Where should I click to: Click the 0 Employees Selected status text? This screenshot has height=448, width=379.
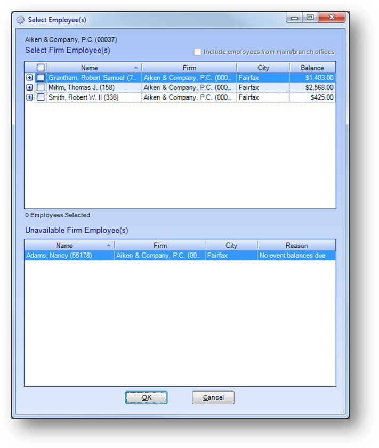click(x=58, y=215)
